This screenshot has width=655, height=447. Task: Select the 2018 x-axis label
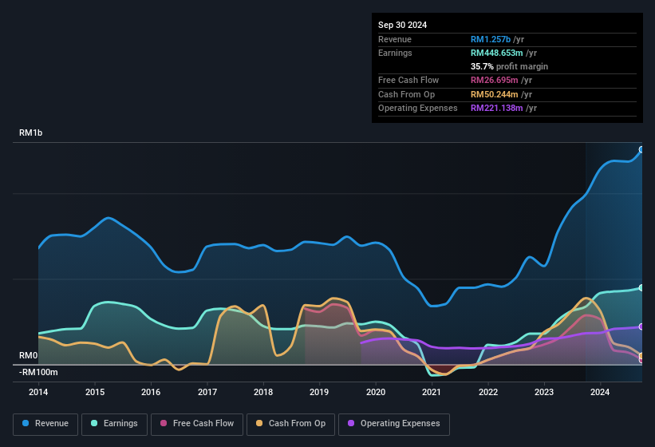[x=263, y=392]
